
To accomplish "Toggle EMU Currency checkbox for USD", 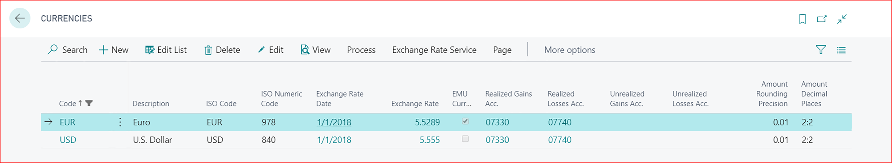I will click(465, 139).
